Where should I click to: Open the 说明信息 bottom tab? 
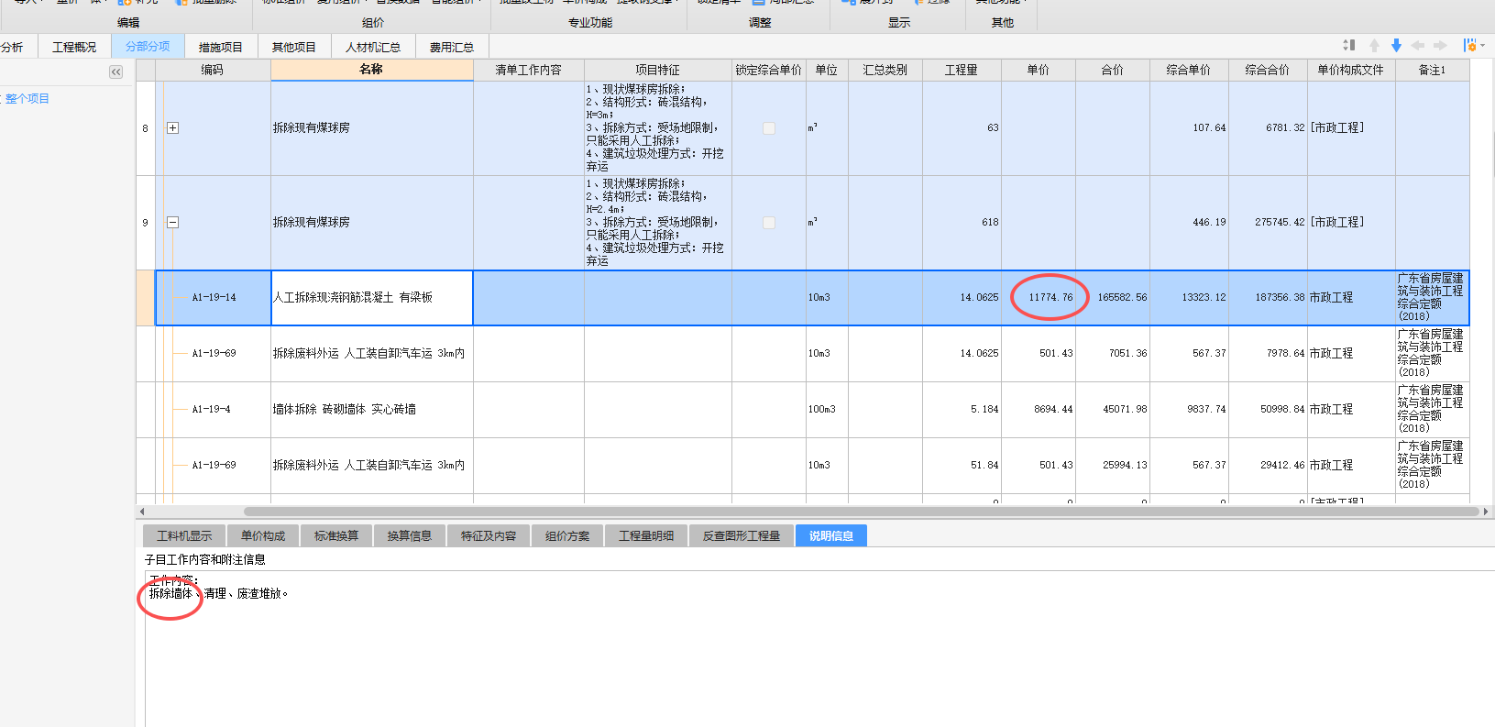[x=831, y=535]
